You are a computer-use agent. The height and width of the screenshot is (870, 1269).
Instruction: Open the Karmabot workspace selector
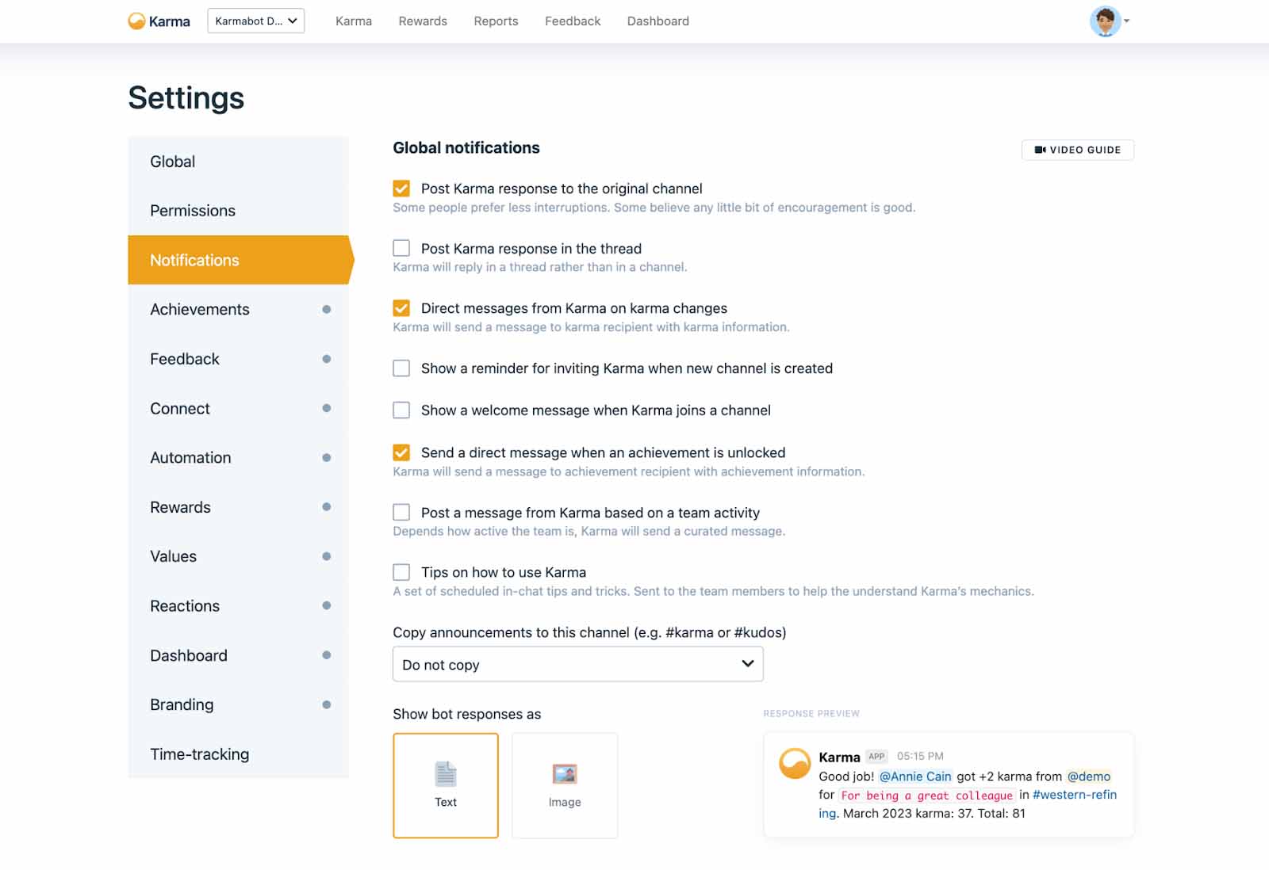[x=255, y=21]
